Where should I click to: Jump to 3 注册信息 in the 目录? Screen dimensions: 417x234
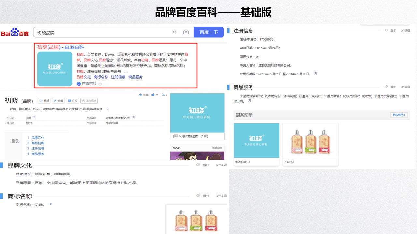click(36, 149)
